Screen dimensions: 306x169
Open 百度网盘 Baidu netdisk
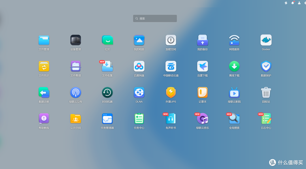139,67
